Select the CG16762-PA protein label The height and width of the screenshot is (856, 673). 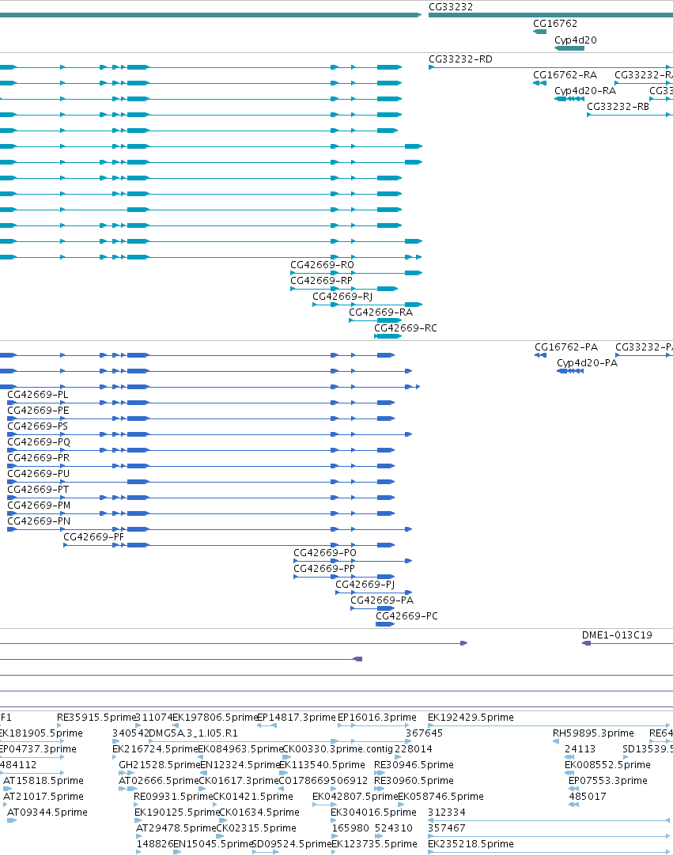(x=566, y=347)
